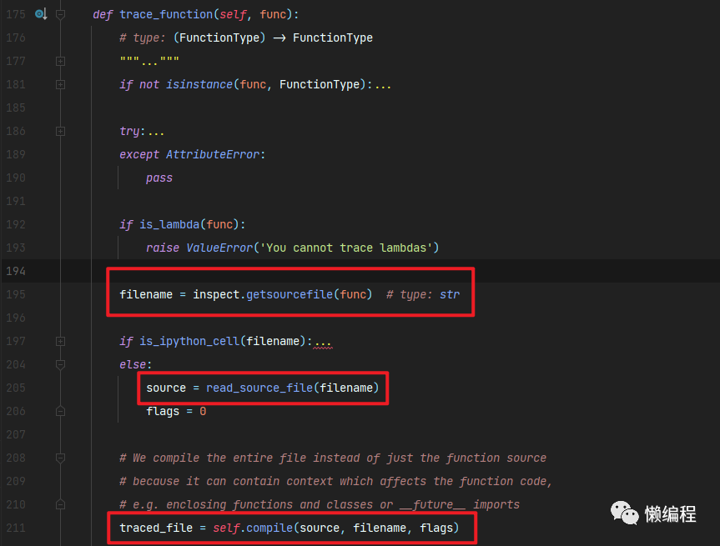This screenshot has height=546, width=720.
Task: Click the comment 'because it can contain context'
Action: (x=335, y=481)
